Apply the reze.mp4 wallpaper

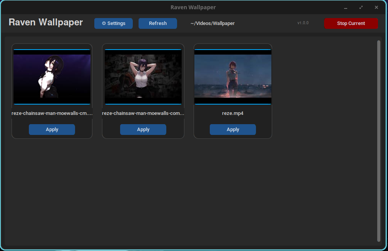point(232,130)
